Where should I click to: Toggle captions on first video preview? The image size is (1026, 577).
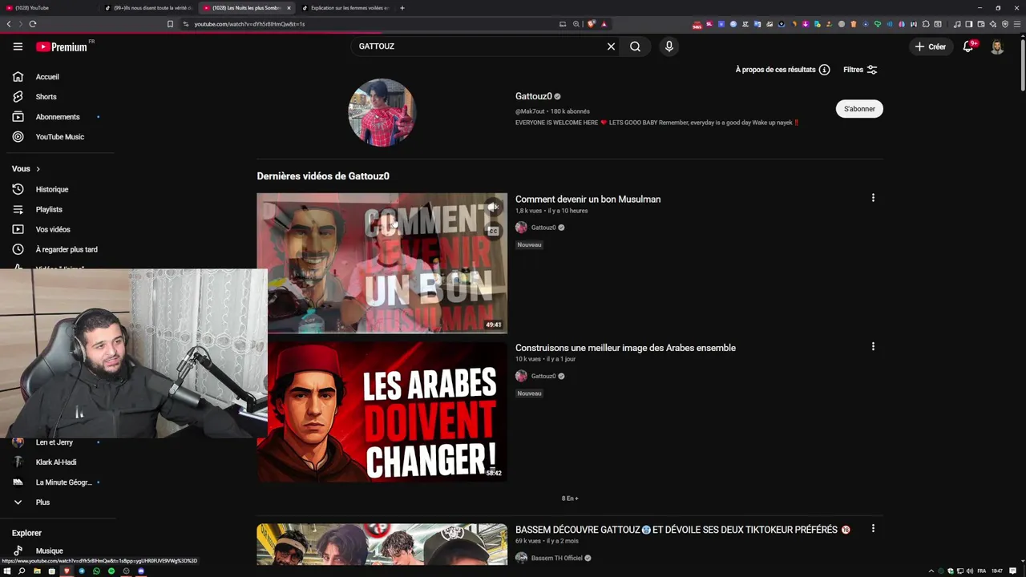click(x=494, y=231)
